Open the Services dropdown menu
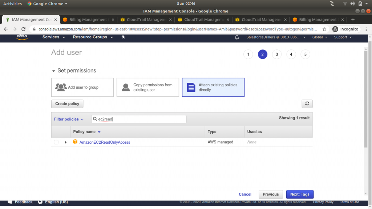Screen dimensions: 372x209 (x=54, y=37)
